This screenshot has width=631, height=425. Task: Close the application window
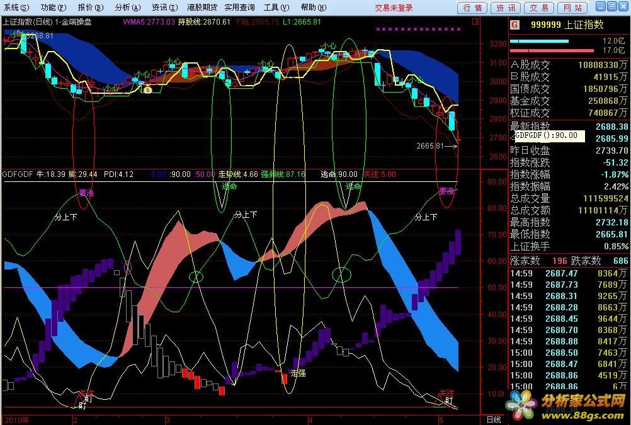click(623, 6)
